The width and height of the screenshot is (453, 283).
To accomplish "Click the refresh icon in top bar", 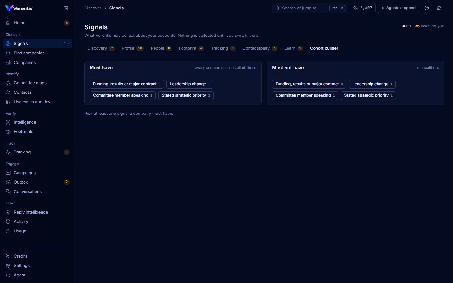I will click(439, 8).
